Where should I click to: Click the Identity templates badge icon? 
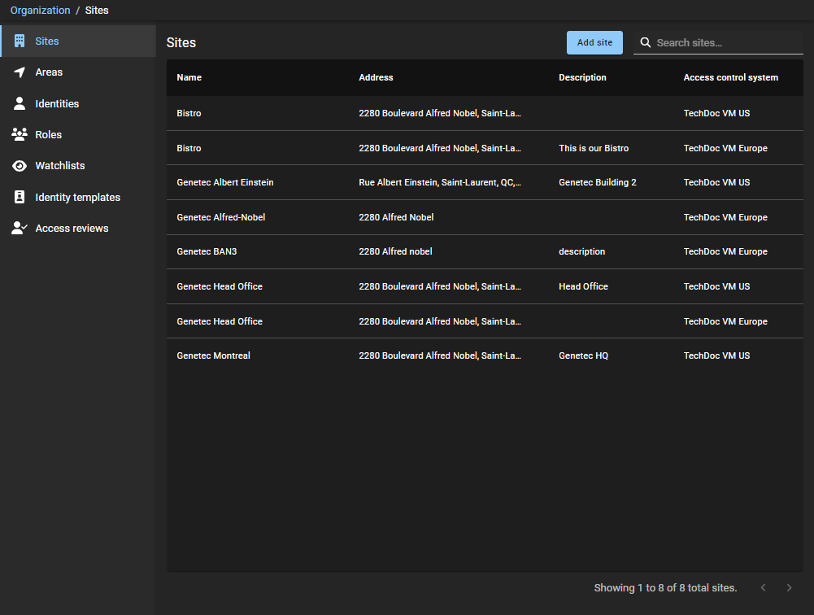(x=20, y=197)
